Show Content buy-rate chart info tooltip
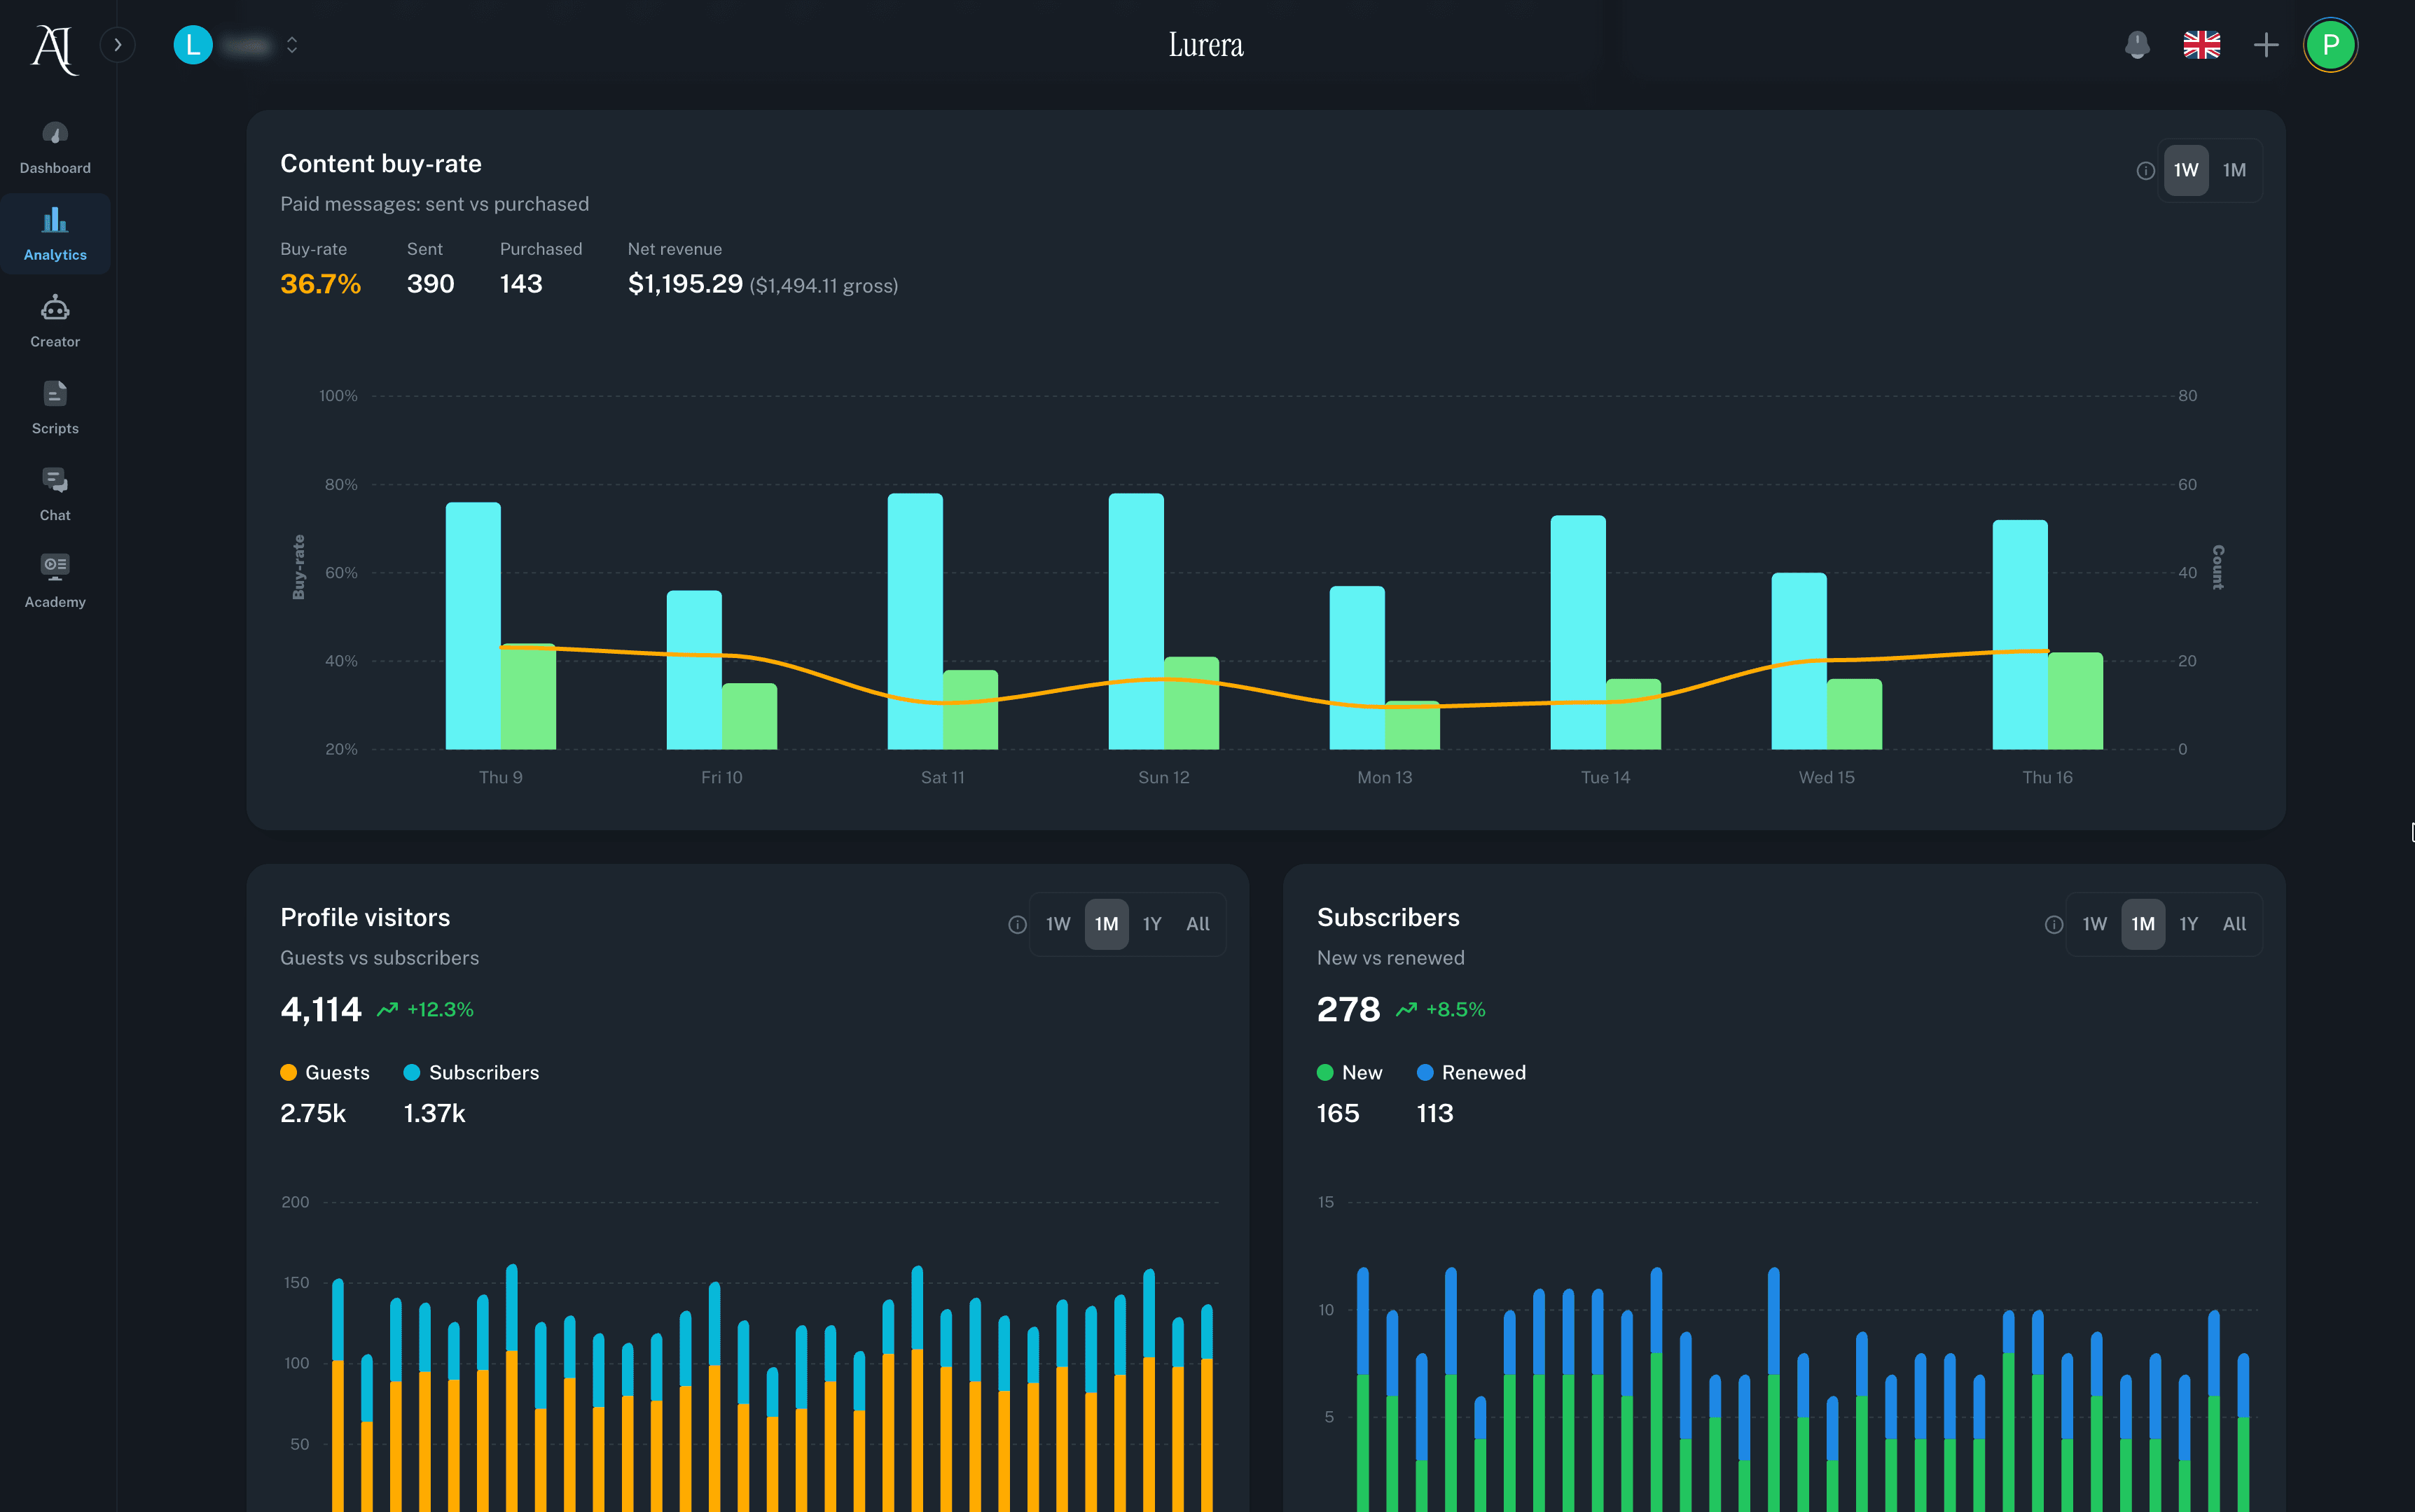 (x=2146, y=170)
